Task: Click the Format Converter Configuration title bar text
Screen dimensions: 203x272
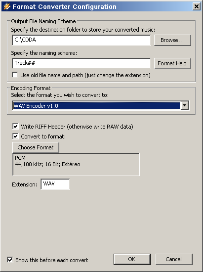Action: [x=64, y=7]
